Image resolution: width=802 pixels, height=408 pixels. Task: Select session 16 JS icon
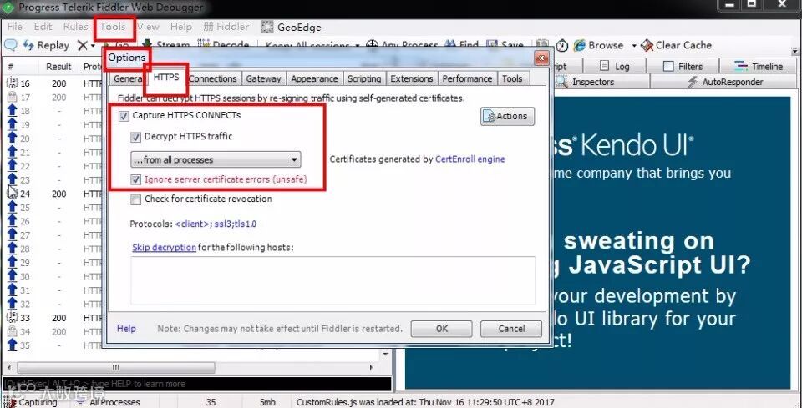point(11,83)
